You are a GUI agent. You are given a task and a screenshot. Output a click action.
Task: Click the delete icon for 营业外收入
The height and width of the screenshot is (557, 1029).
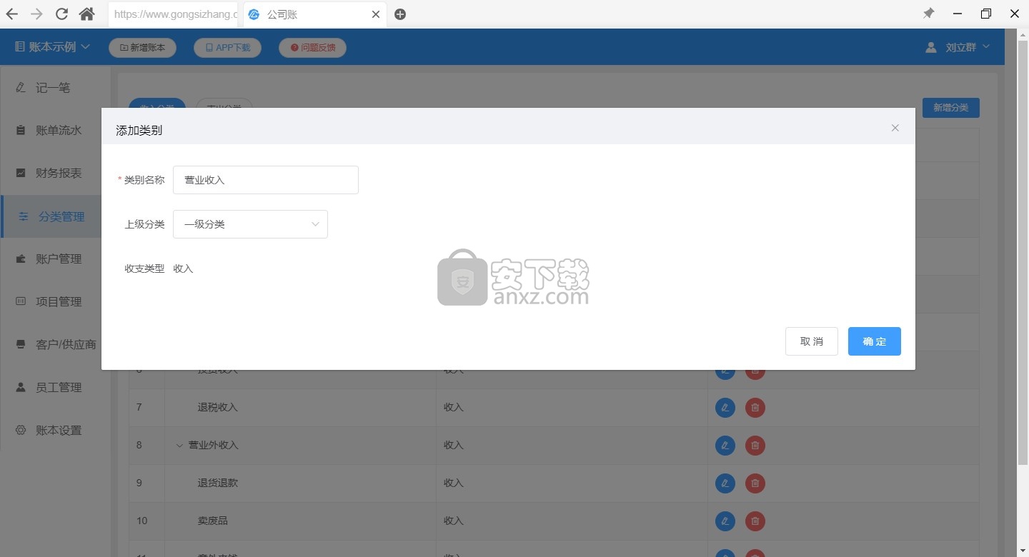pos(755,445)
